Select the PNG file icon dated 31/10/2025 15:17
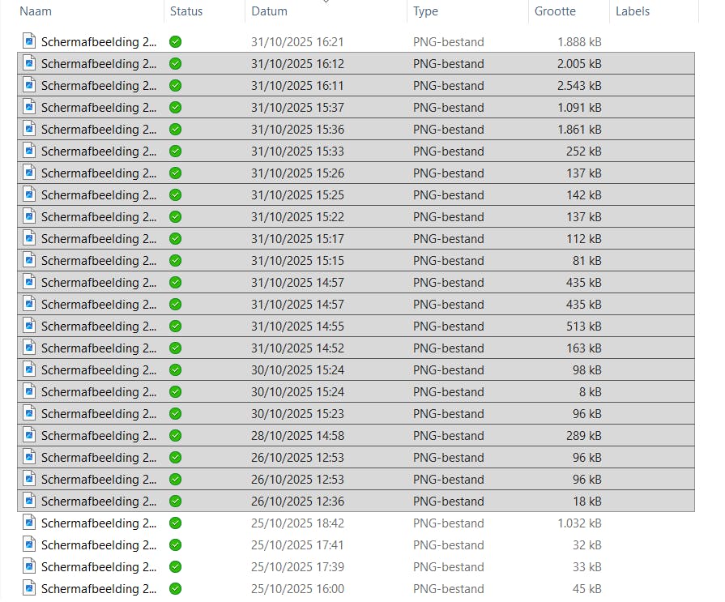The height and width of the screenshot is (602, 725). point(29,238)
